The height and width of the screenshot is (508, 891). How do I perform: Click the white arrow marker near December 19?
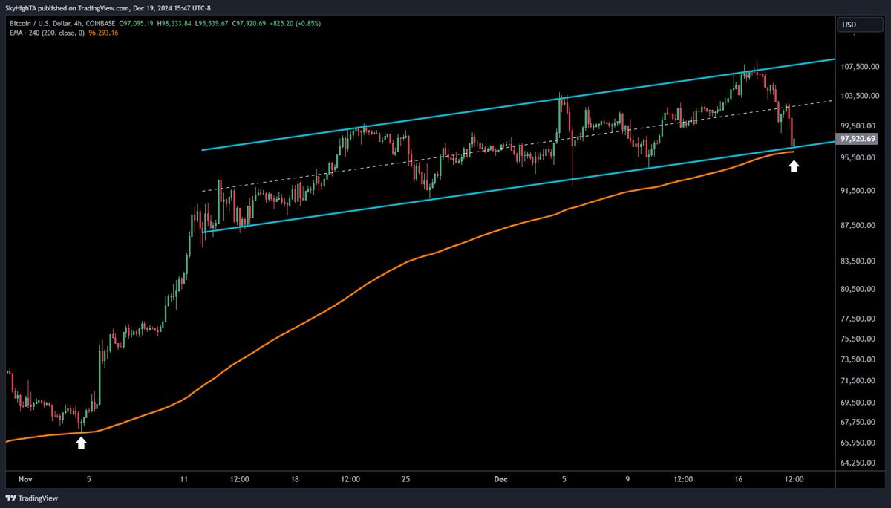coord(794,166)
